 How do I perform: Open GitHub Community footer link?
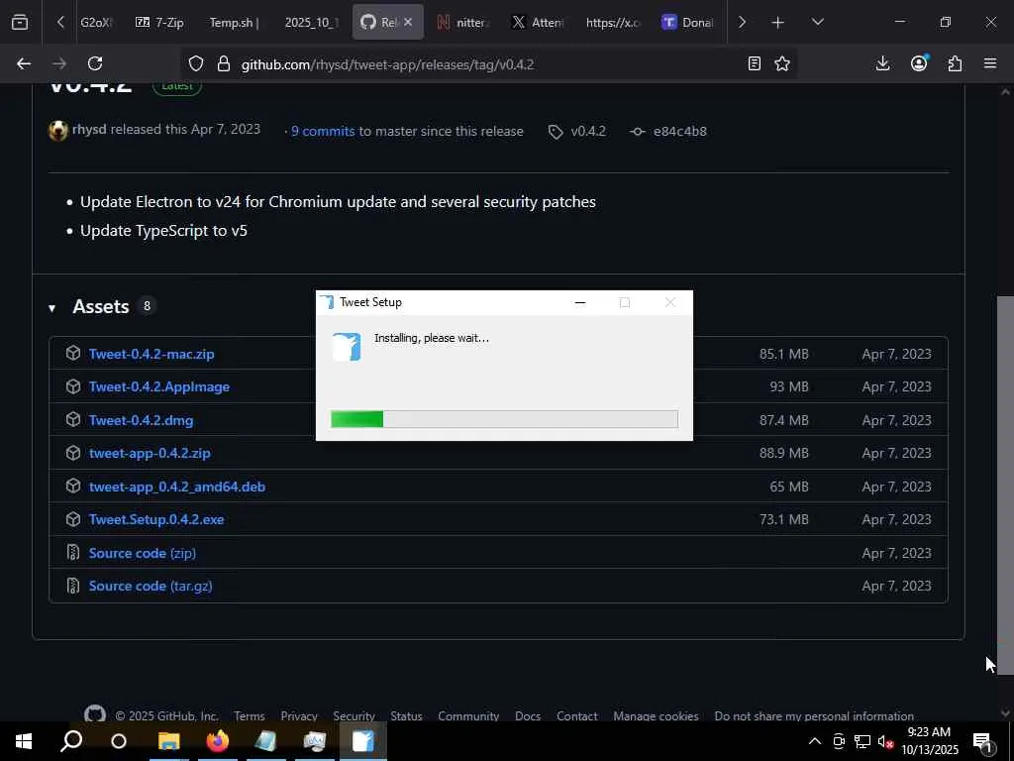click(x=468, y=715)
